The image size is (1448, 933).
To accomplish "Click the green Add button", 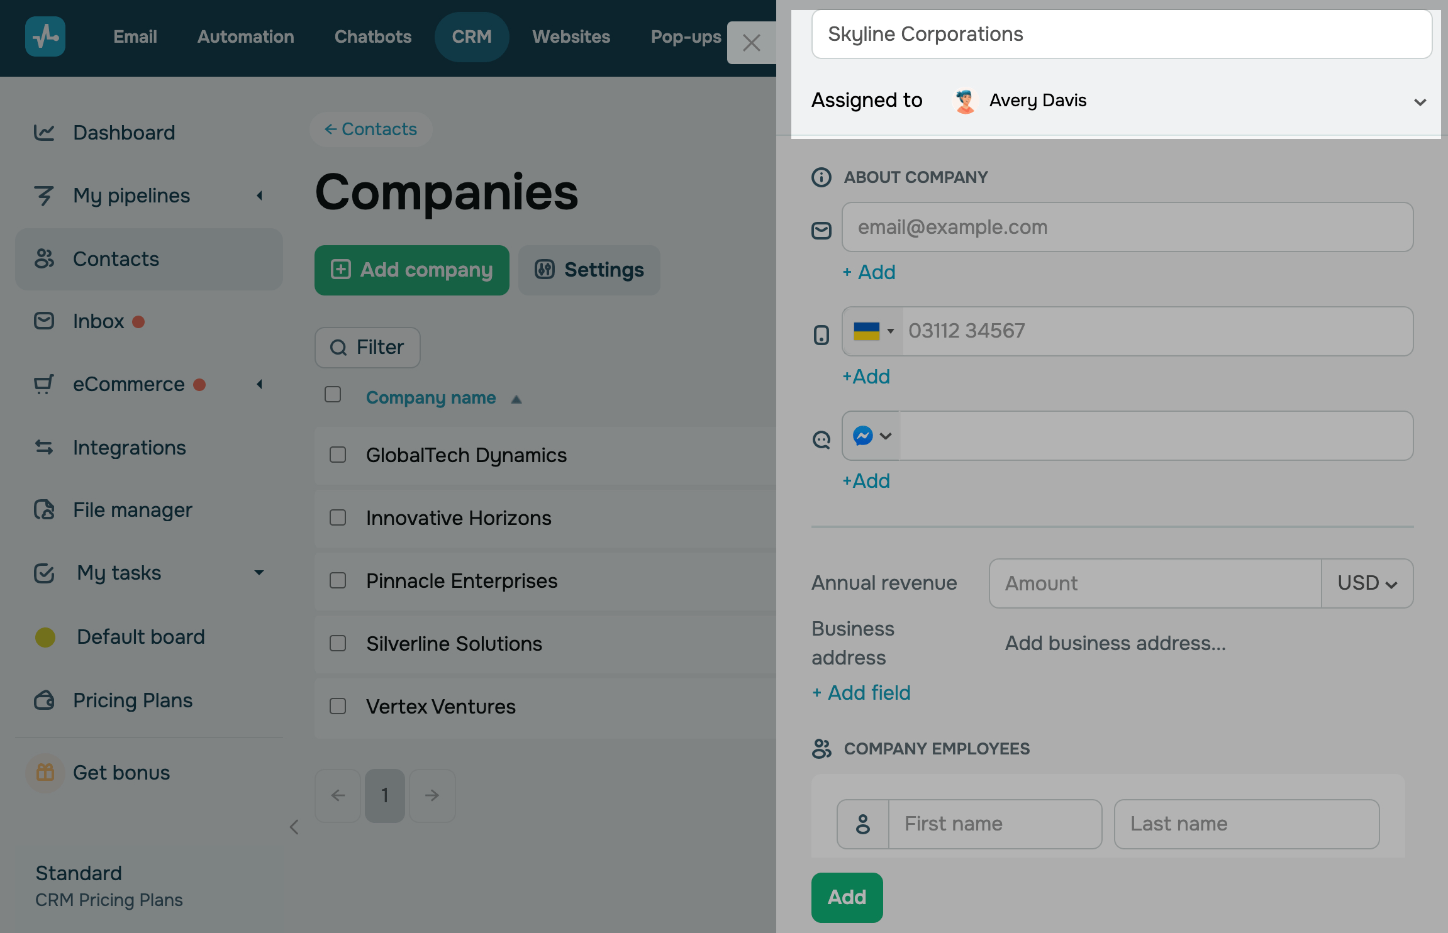I will point(847,897).
